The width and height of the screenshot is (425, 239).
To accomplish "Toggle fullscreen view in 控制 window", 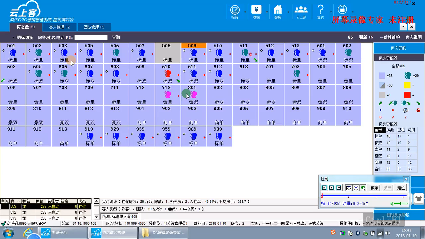I will click(x=356, y=188).
